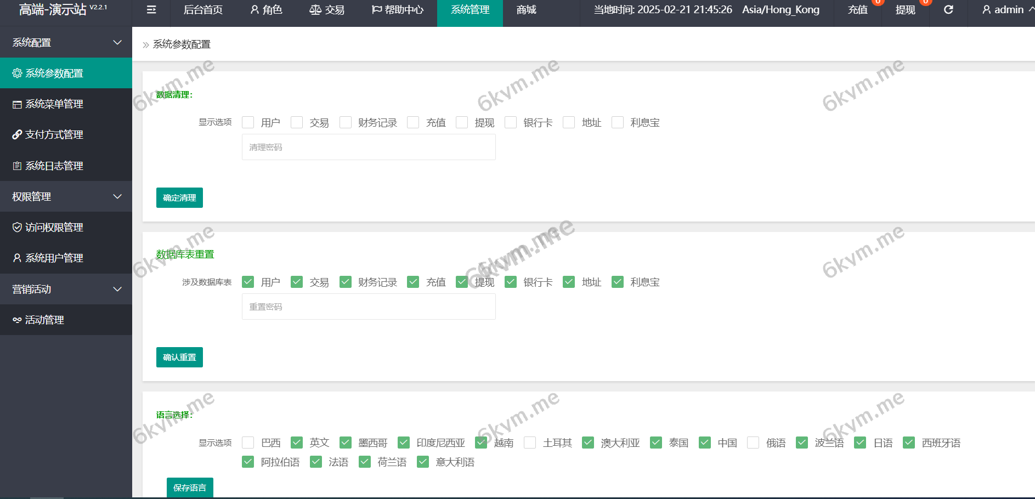Viewport: 1035px width, 499px height.
Task: Collapse the 权限管理 sidebar group
Action: click(117, 196)
